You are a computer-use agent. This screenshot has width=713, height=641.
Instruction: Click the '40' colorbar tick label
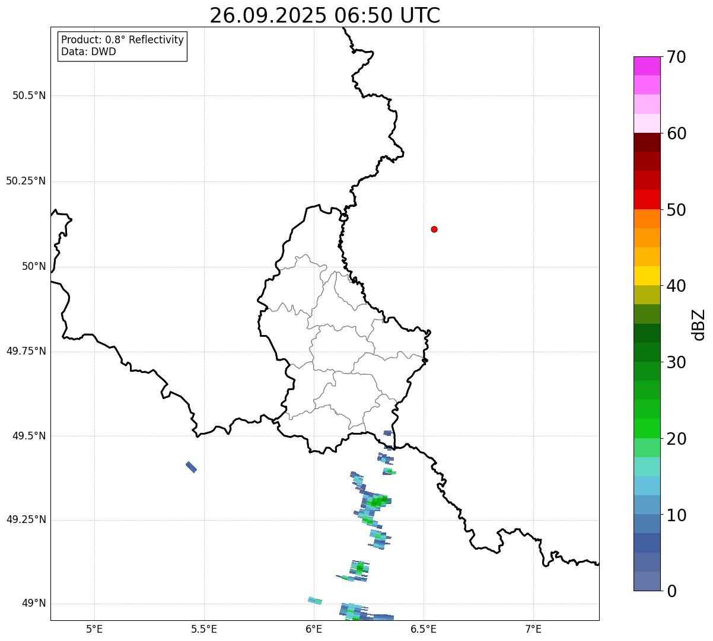(676, 286)
